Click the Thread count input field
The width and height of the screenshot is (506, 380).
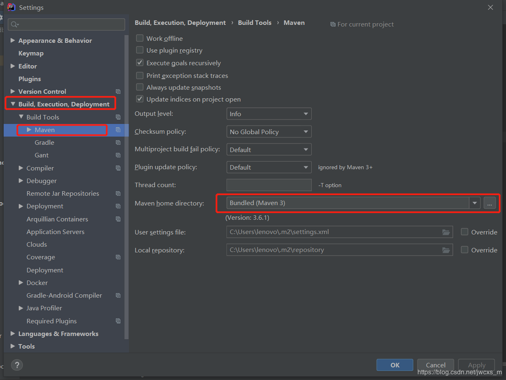[269, 185]
